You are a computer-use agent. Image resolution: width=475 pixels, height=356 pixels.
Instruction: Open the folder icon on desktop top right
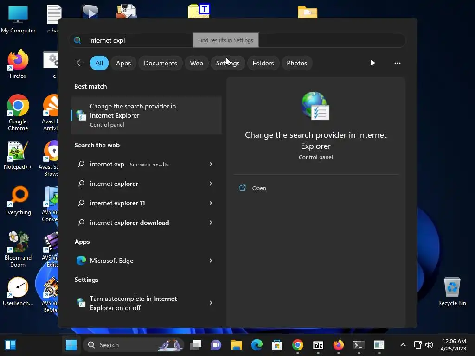307,12
